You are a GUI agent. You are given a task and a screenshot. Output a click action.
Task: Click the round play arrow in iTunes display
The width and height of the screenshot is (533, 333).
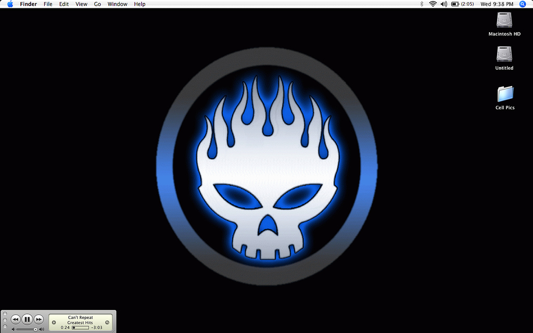(54, 323)
